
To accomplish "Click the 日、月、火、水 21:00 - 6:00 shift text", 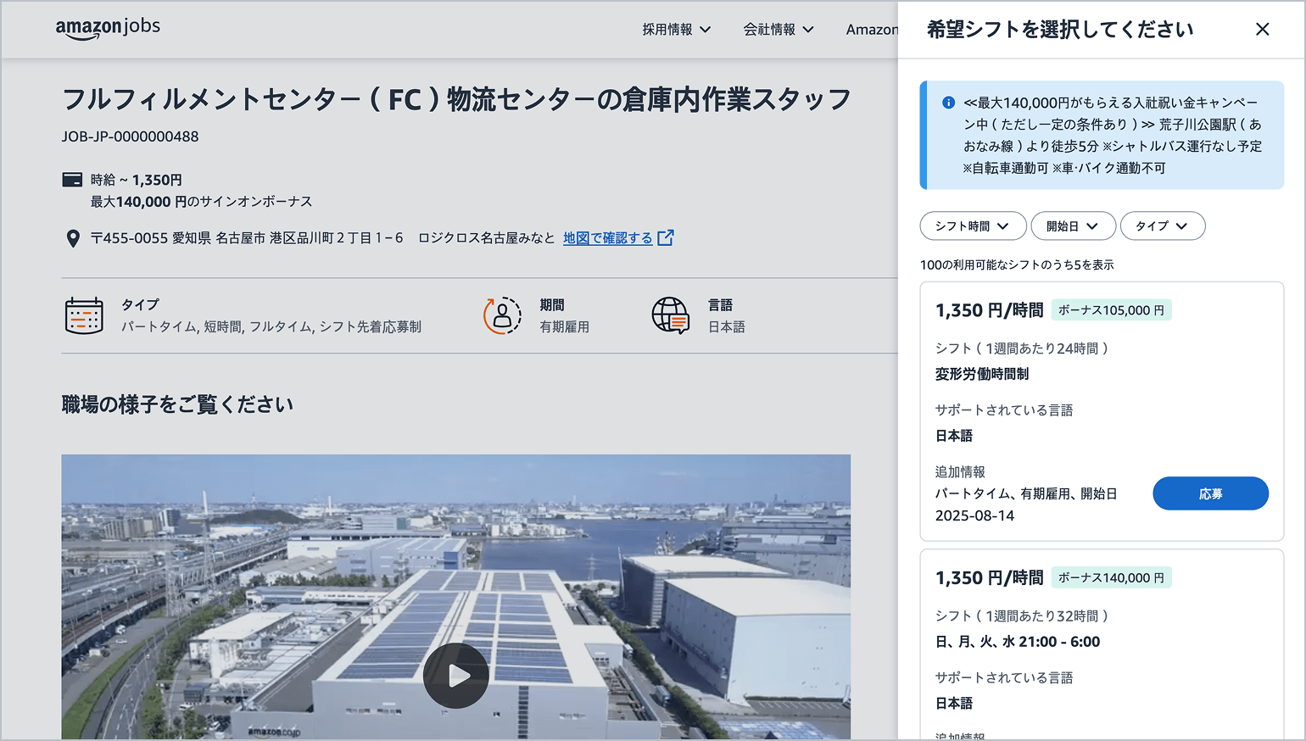I will [x=1018, y=642].
